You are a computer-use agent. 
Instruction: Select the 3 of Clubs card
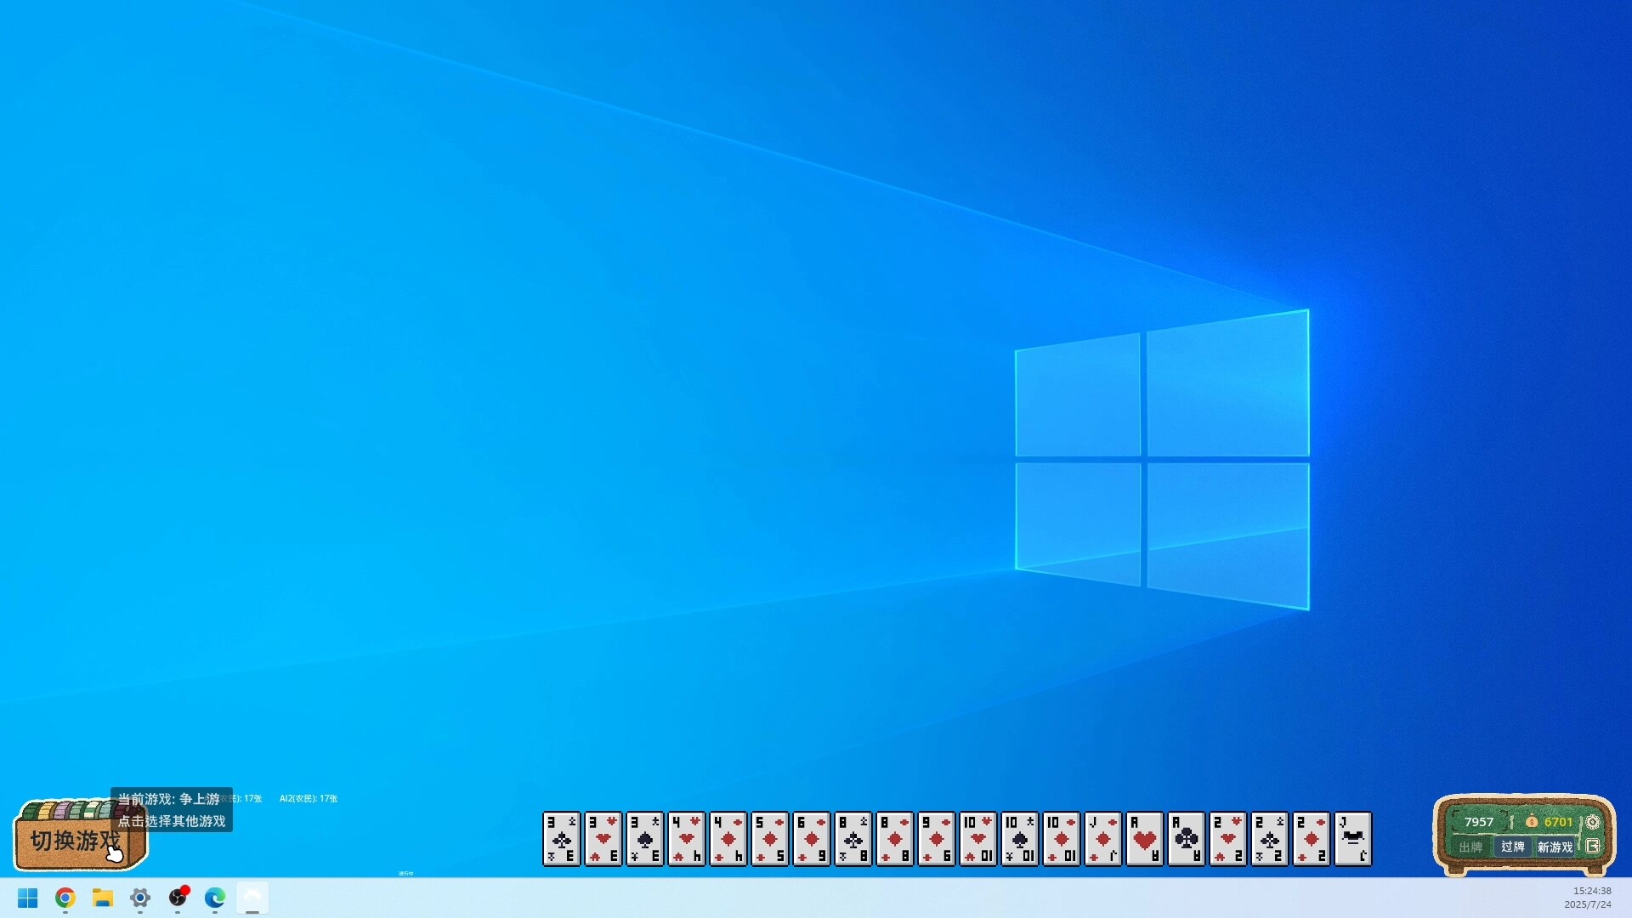(x=561, y=840)
